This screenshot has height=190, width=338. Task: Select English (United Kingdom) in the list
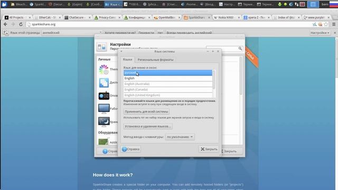coord(168,95)
